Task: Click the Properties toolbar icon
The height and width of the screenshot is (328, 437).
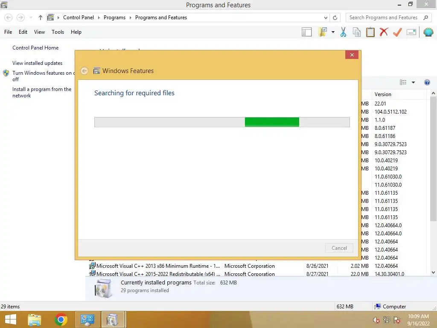Action: click(411, 32)
